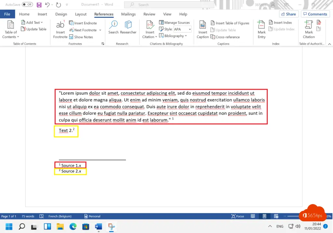The width and height of the screenshot is (333, 233).
Task: Switch to Web Layout view
Action: (276, 216)
